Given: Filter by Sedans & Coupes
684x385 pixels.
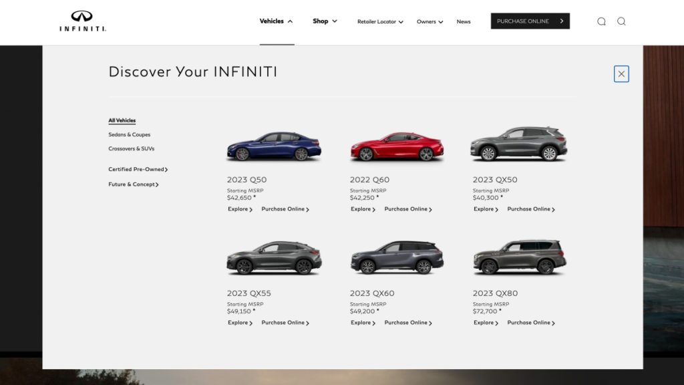Looking at the screenshot, I should pyautogui.click(x=129, y=134).
